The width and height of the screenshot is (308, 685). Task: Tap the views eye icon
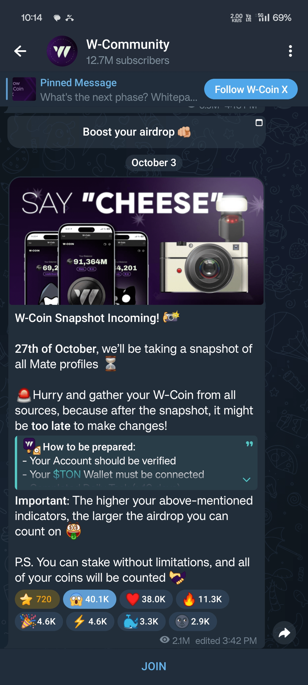(165, 640)
